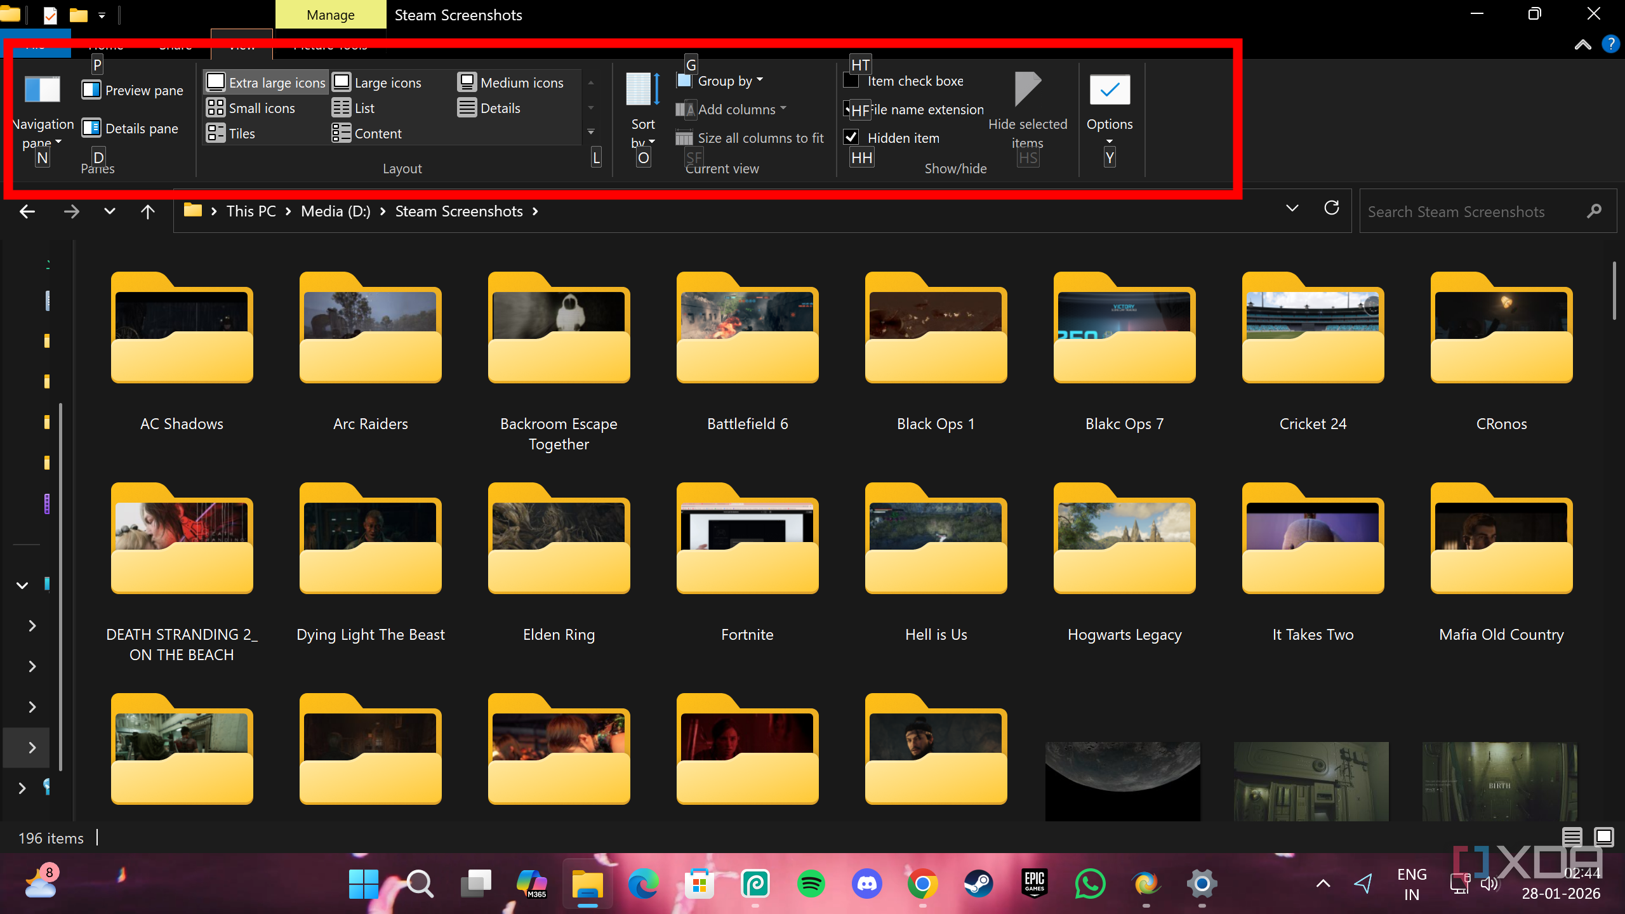Select the Hogwarts Legacy folder
The image size is (1625, 914).
[x=1124, y=563]
